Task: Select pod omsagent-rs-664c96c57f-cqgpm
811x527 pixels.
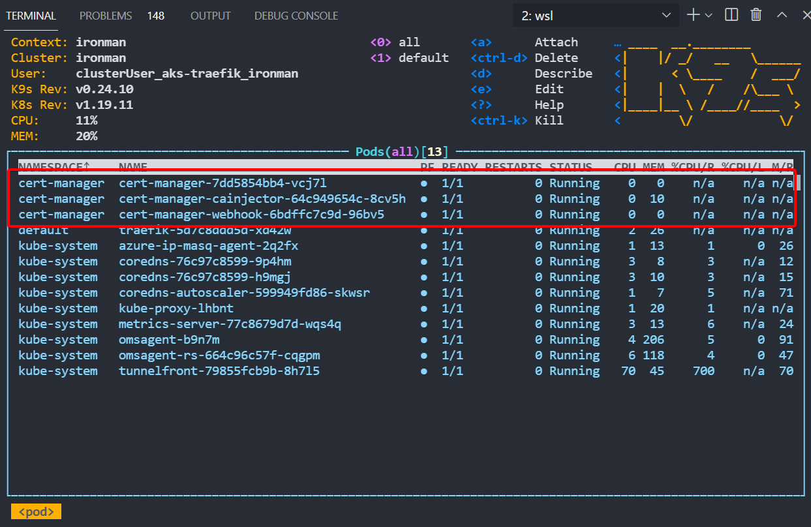Action: 406,355
